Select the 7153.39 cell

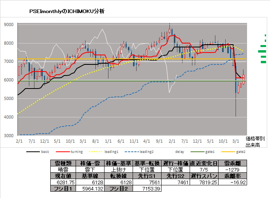[147, 189]
